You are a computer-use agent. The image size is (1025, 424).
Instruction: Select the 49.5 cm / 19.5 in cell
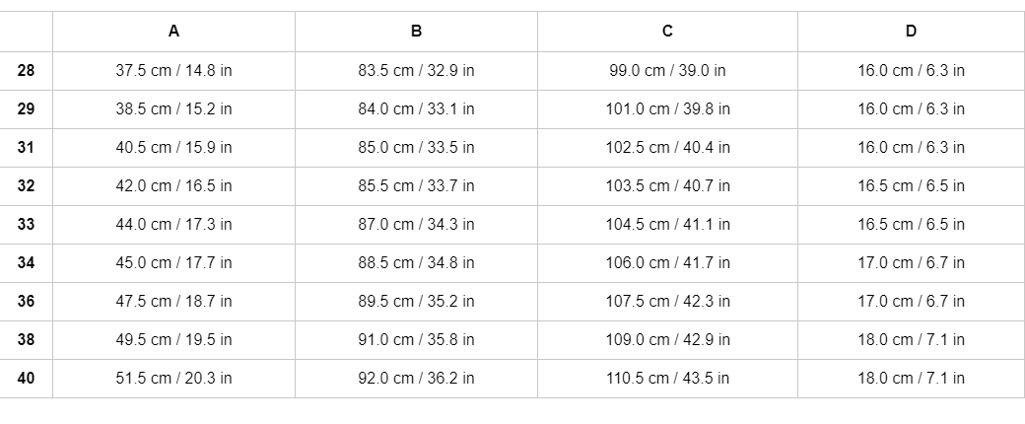(x=173, y=340)
